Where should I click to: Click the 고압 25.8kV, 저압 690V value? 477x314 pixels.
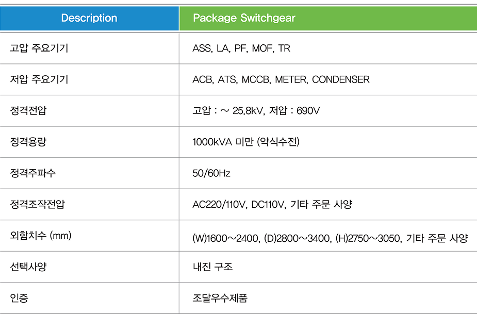pyautogui.click(x=256, y=110)
